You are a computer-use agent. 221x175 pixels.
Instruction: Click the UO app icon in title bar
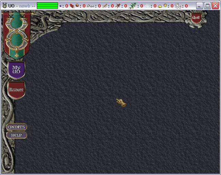coord(5,6)
